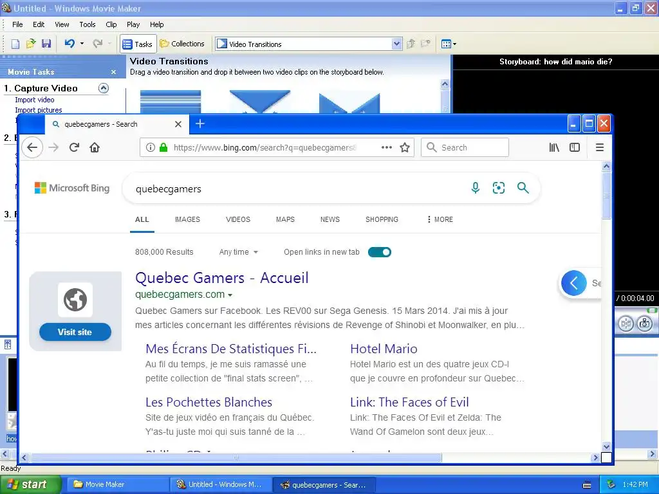Go back in the browser
This screenshot has height=494, width=659.
coord(32,147)
